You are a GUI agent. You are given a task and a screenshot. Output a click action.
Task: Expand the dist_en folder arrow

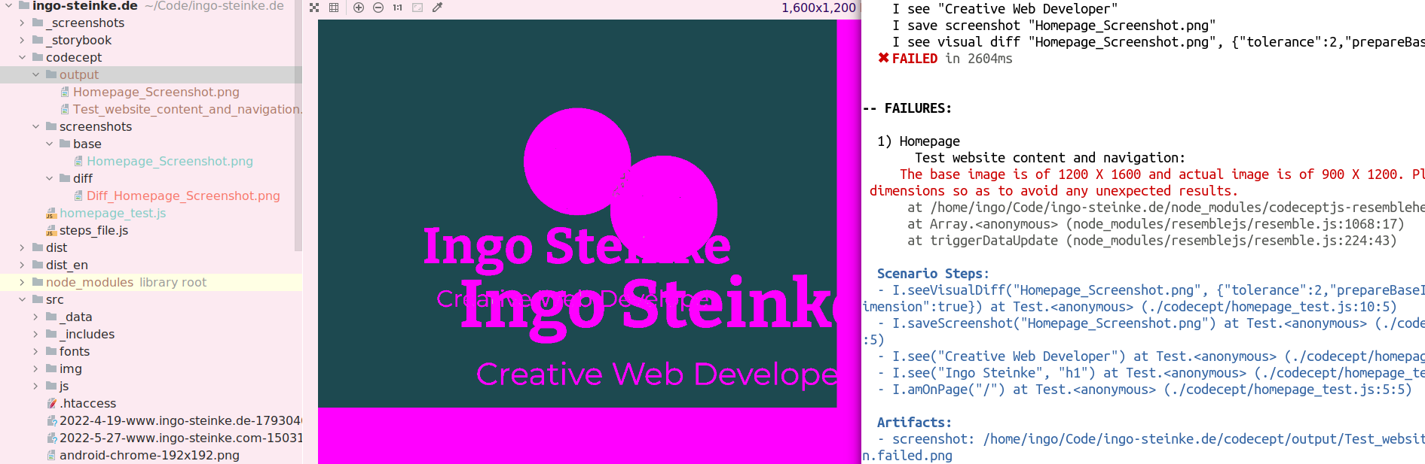point(22,265)
